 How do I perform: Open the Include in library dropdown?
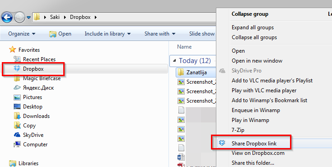[108, 34]
